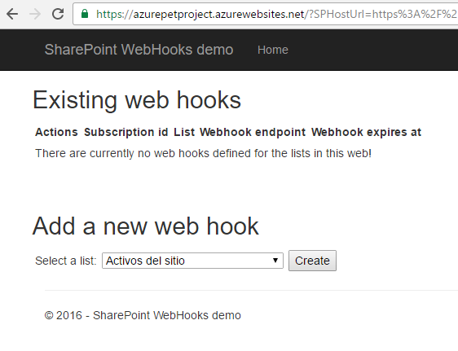Click the no web hooks defined message
Viewport: 458px width, 351px height.
(x=203, y=153)
